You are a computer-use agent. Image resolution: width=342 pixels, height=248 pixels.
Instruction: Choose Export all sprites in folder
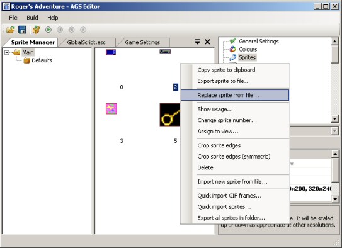click(235, 218)
